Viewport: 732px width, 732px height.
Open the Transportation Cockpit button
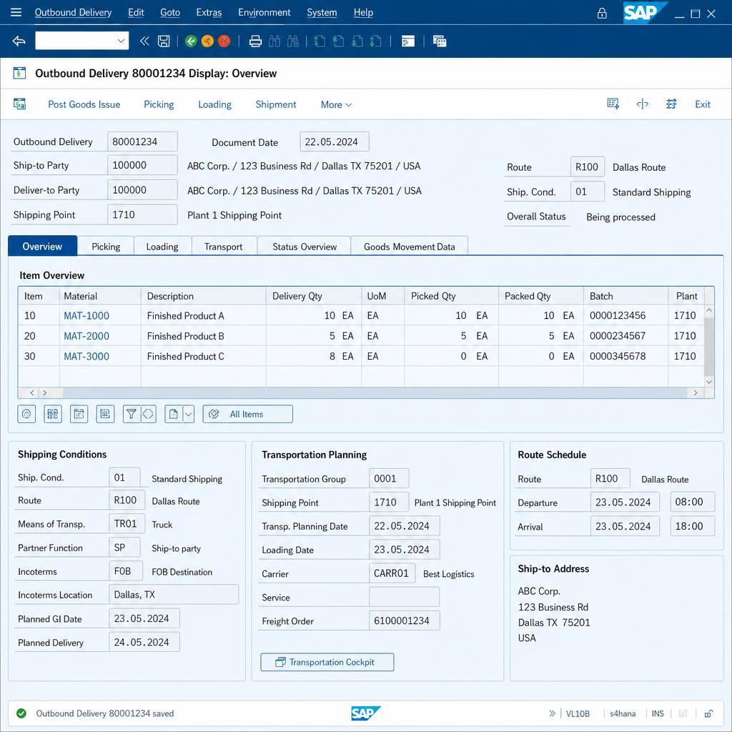[327, 662]
